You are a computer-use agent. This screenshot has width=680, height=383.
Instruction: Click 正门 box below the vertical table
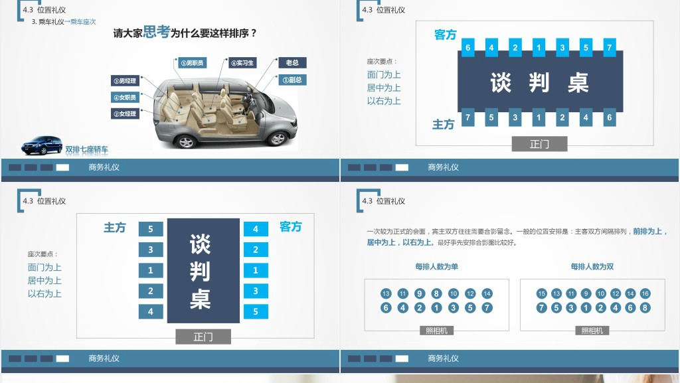203,337
